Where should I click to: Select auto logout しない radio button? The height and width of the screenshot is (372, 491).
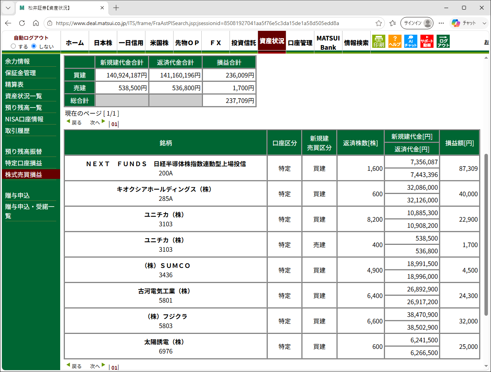tap(34, 46)
